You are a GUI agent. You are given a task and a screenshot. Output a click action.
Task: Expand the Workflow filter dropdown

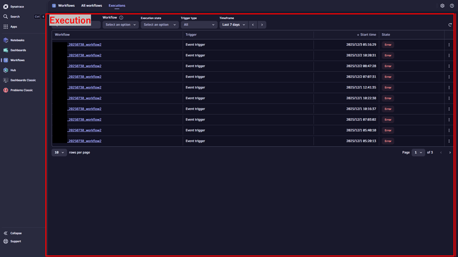click(x=120, y=25)
